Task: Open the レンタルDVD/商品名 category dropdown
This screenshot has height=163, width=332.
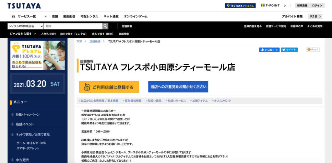Action: [26, 26]
